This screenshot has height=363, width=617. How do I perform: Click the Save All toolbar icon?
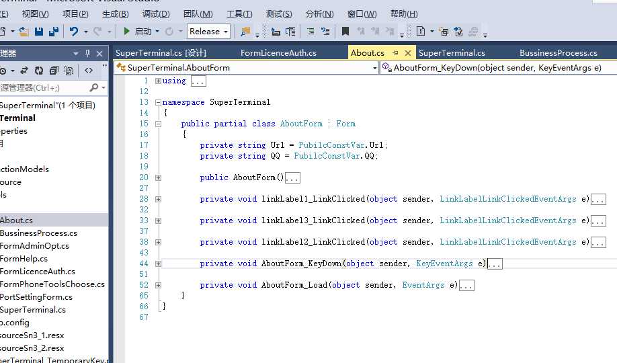tap(54, 32)
